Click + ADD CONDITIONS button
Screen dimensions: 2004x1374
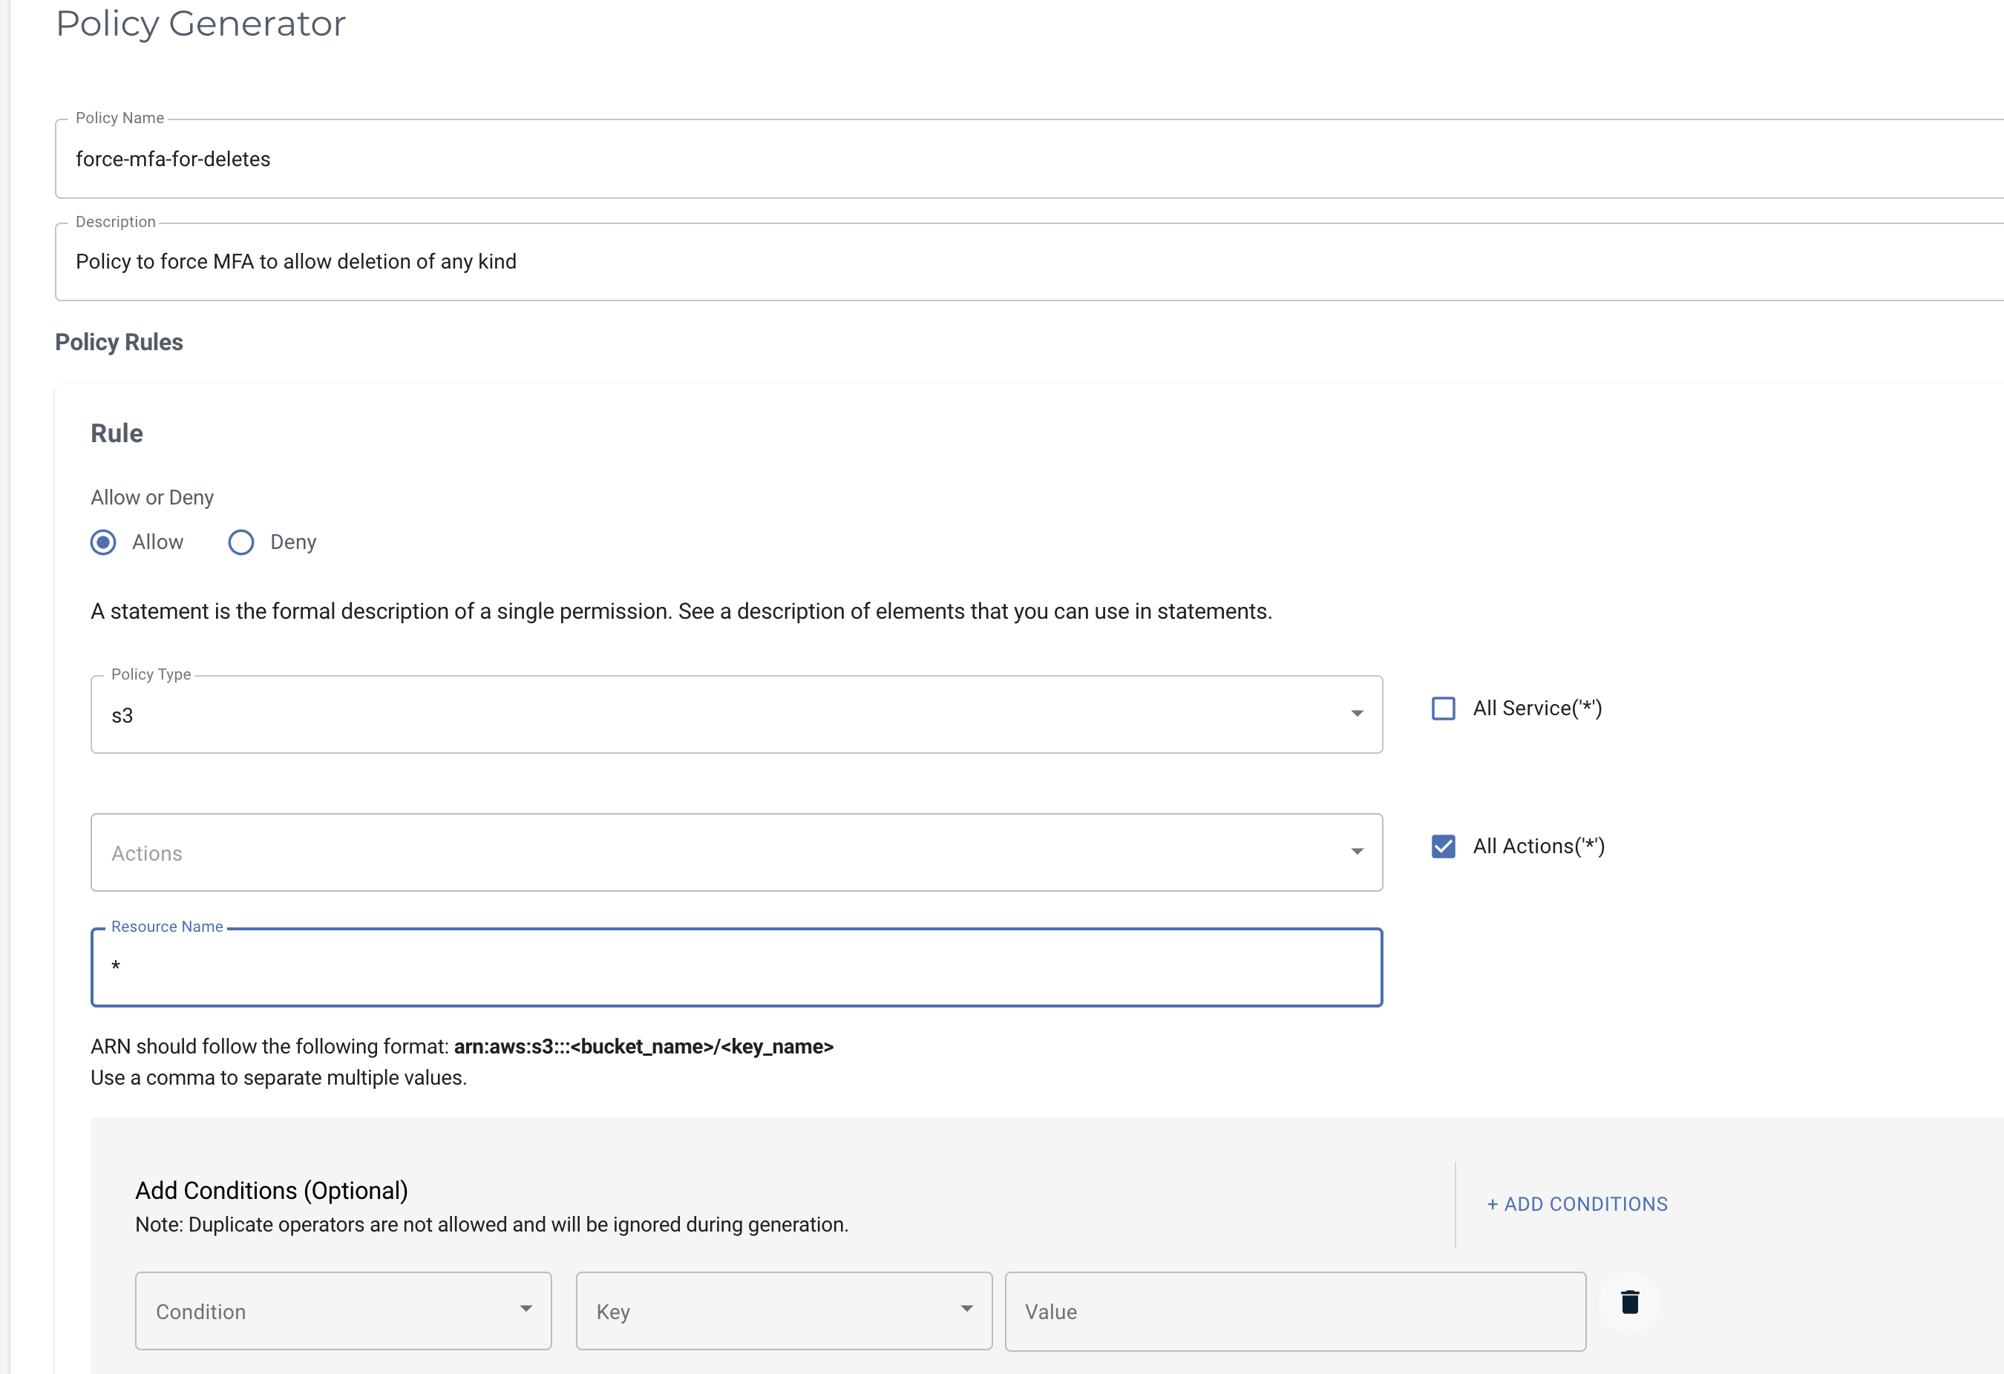(1577, 1204)
